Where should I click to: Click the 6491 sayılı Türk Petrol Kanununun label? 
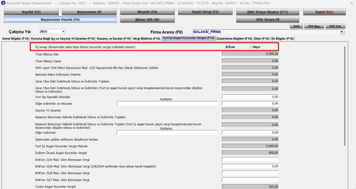(97, 68)
